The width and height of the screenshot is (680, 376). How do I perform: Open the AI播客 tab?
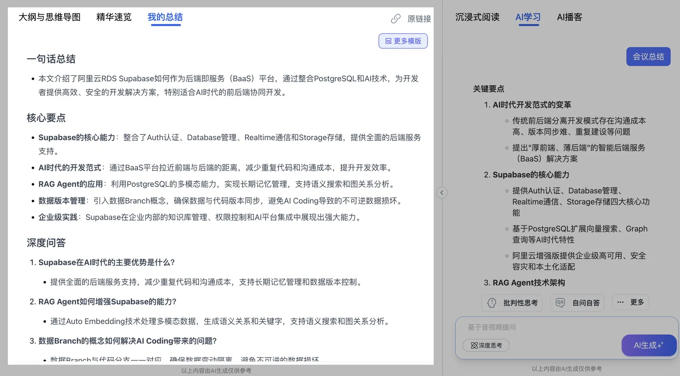click(x=569, y=17)
